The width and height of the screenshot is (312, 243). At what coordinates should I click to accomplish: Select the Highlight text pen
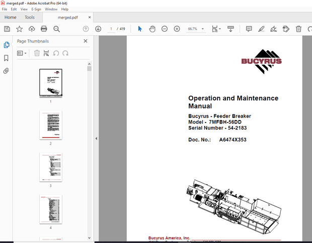pyautogui.click(x=261, y=29)
